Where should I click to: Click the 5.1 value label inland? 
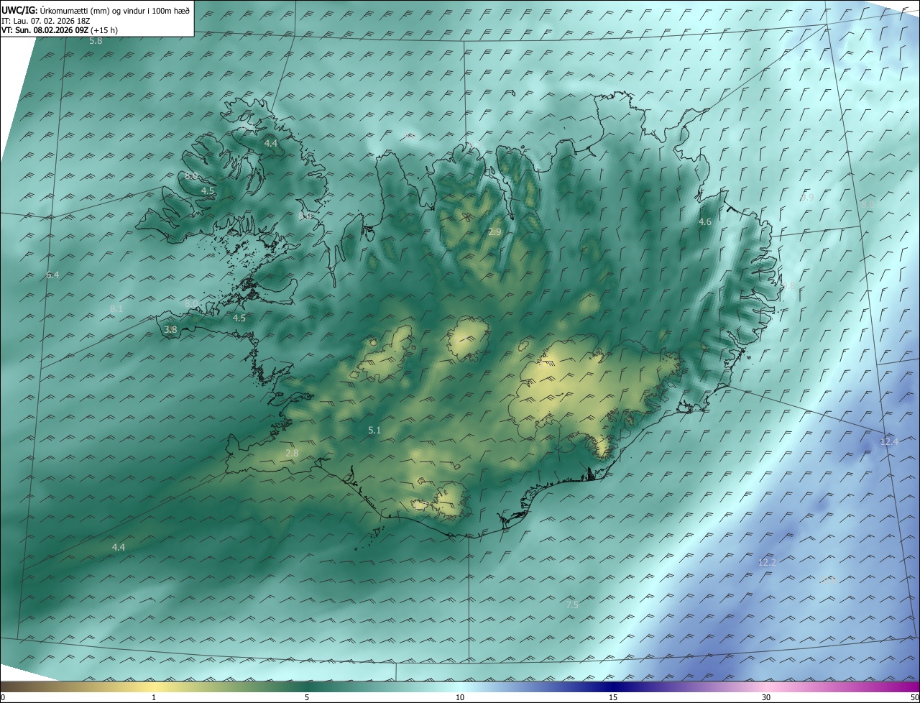pyautogui.click(x=374, y=430)
